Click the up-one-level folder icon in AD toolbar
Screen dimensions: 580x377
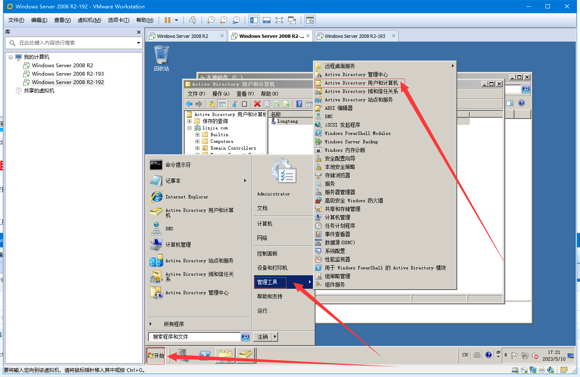pyautogui.click(x=212, y=104)
